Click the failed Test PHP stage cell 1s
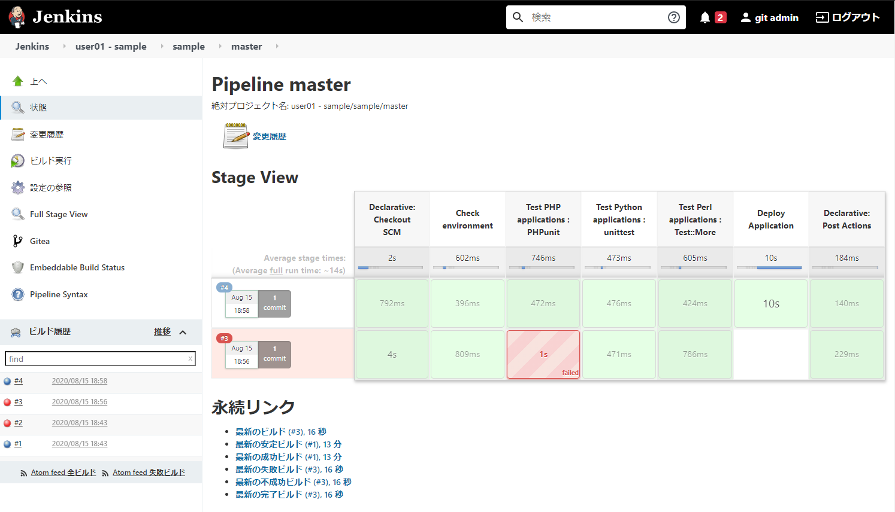The width and height of the screenshot is (895, 512). (543, 354)
